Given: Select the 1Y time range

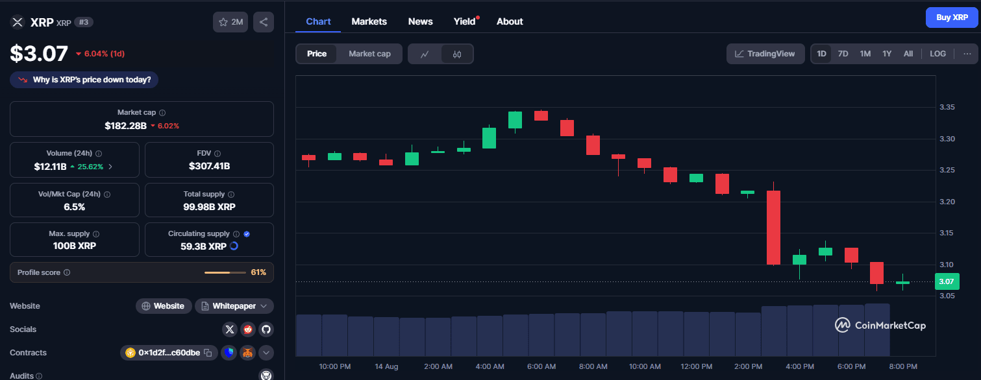Looking at the screenshot, I should pos(887,54).
